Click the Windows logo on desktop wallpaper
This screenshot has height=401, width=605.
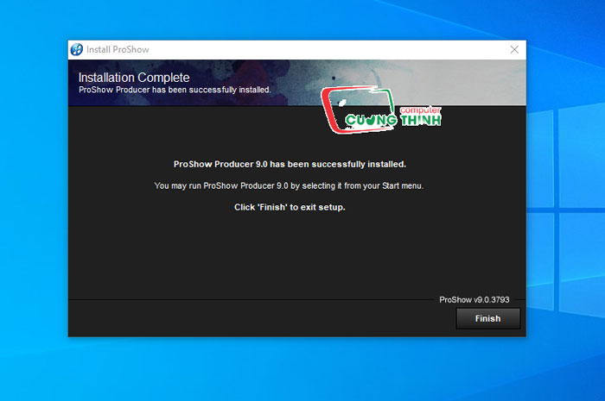pos(565,210)
